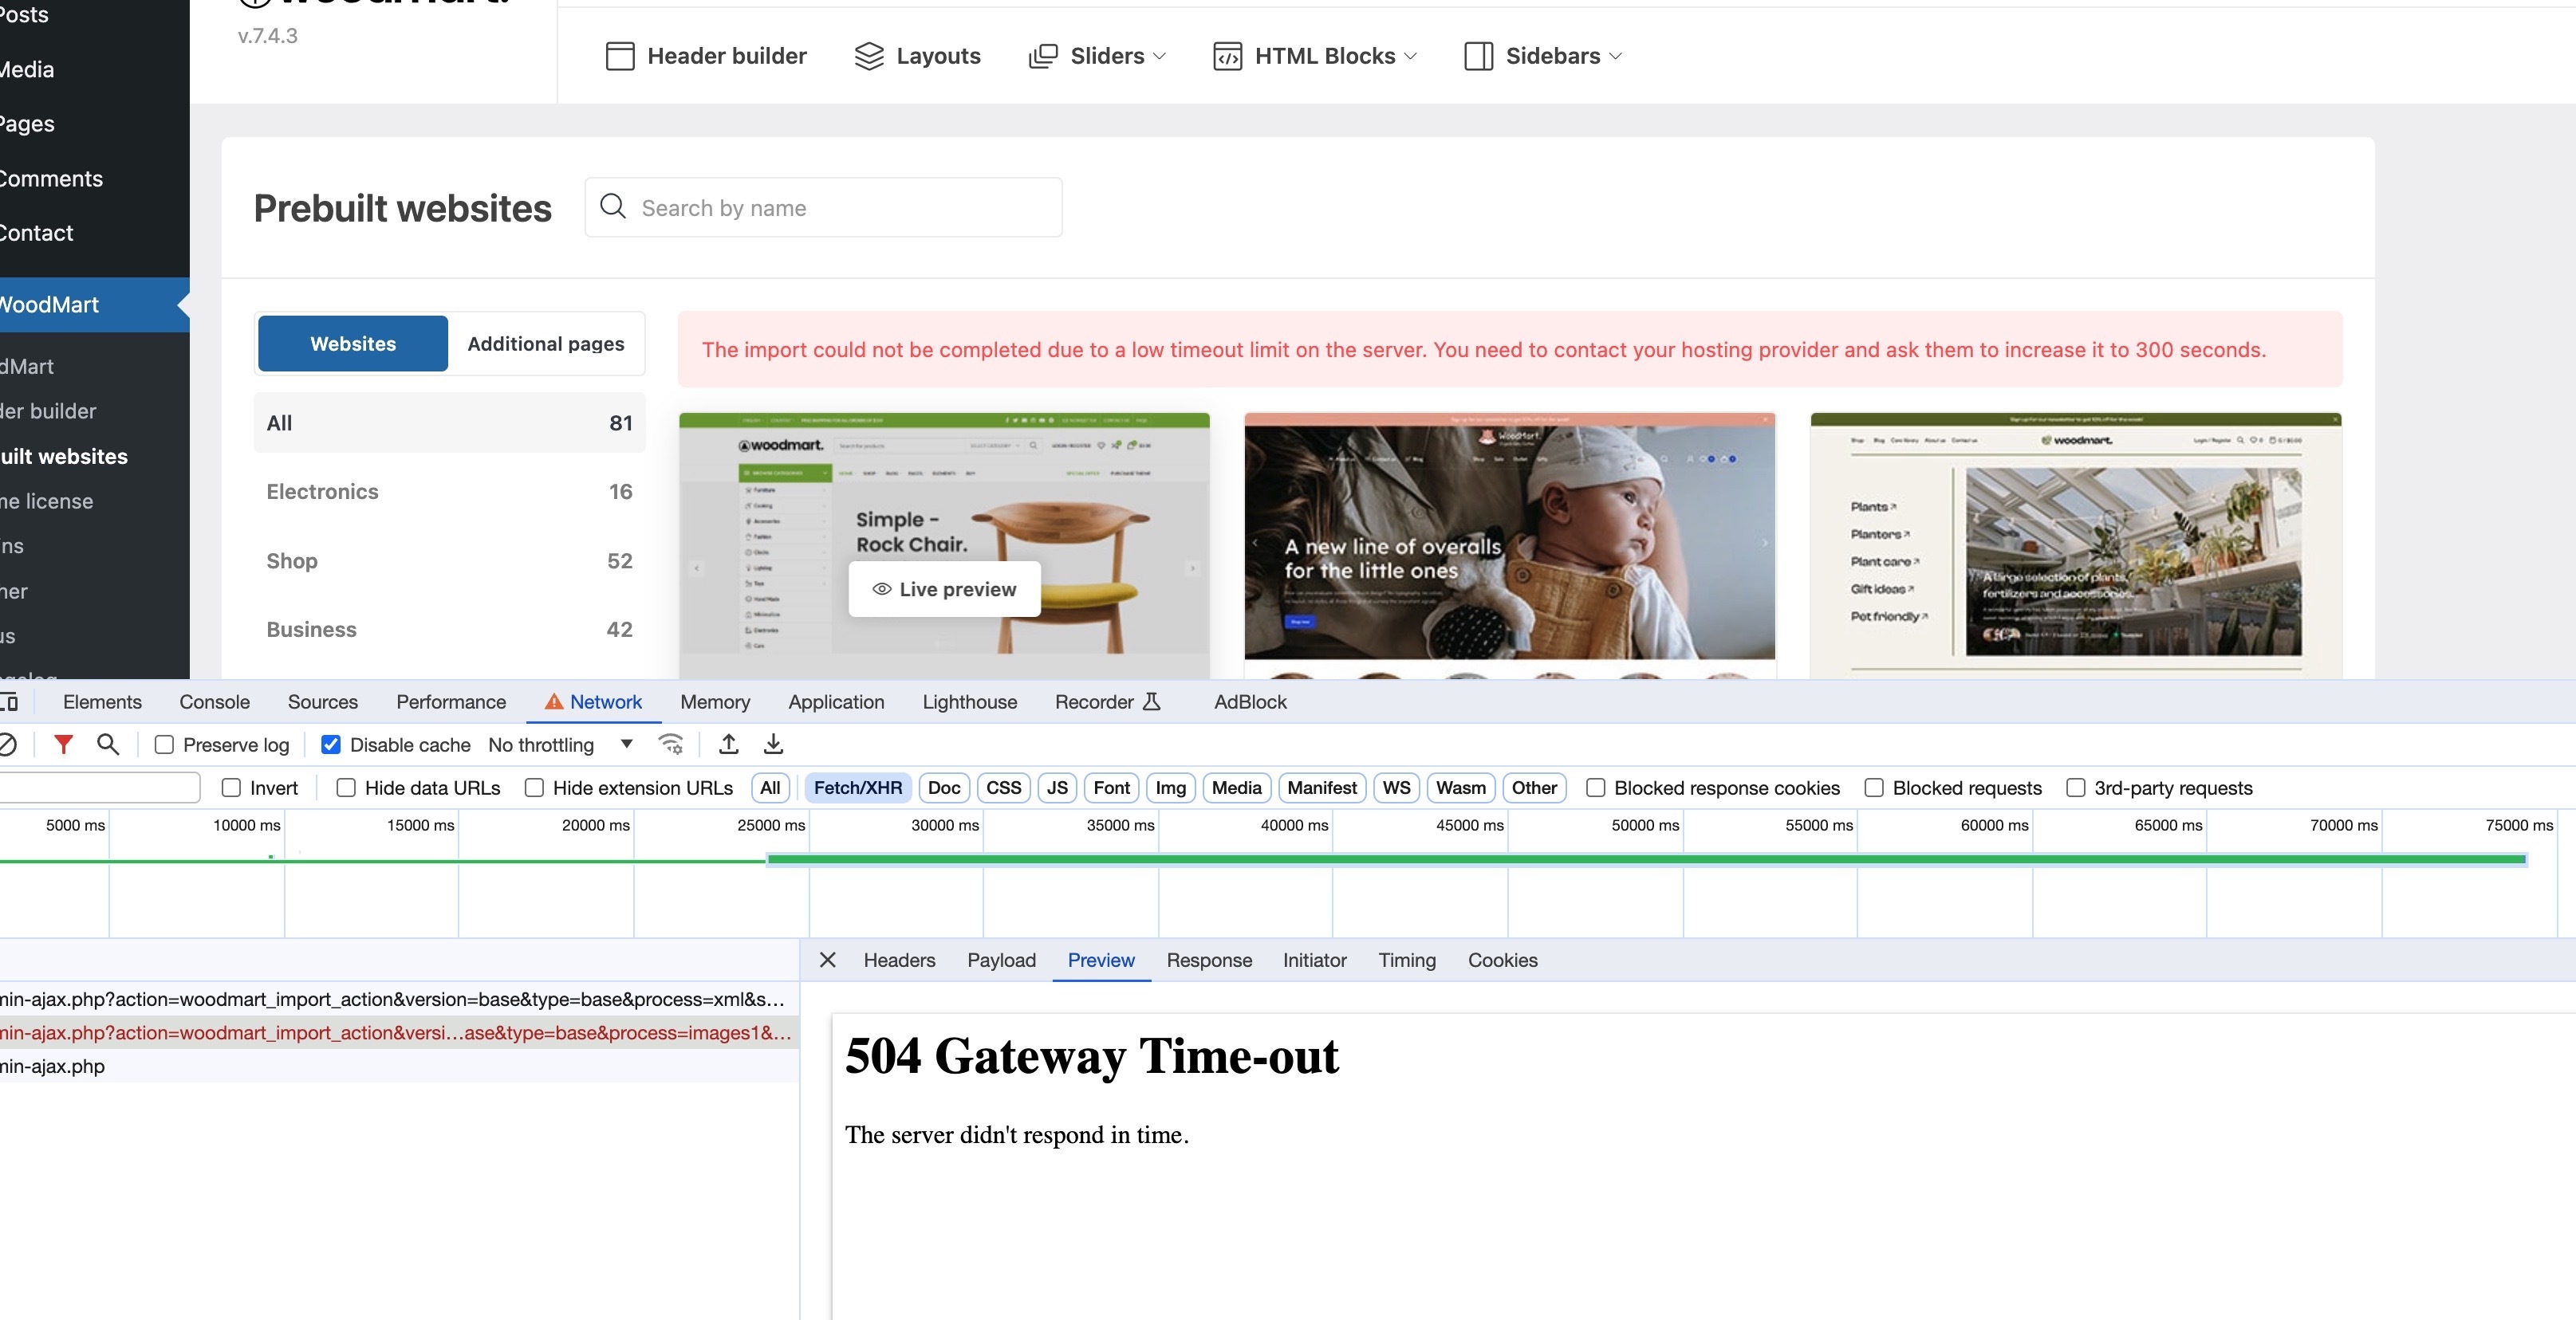Click the Search by name field

pyautogui.click(x=823, y=208)
